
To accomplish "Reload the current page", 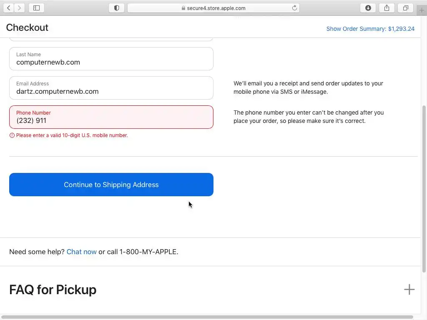I will point(294,8).
